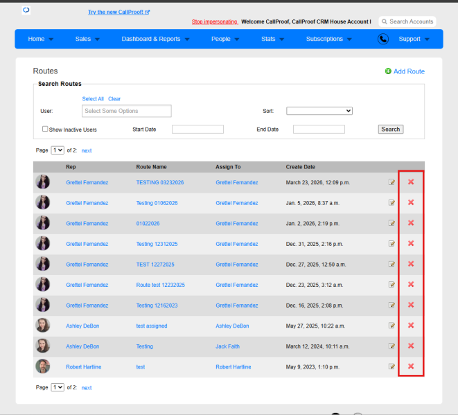Click the Start Date input field
The image size is (458, 415).
[197, 130]
